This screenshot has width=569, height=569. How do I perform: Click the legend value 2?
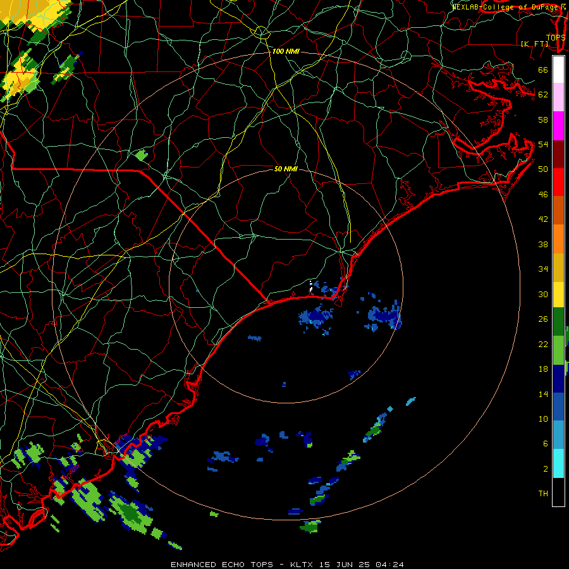click(546, 469)
